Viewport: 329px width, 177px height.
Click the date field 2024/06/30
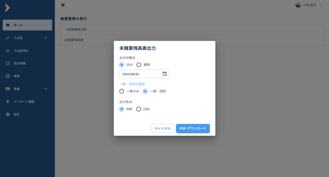(x=144, y=74)
